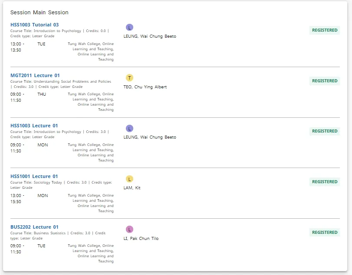This screenshot has height=275, width=352.
Task: Click the yellow avatar for LAM, Kit
Action: [129, 178]
